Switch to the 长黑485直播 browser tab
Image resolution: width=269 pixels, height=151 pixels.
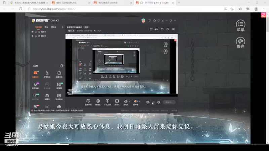29,3
